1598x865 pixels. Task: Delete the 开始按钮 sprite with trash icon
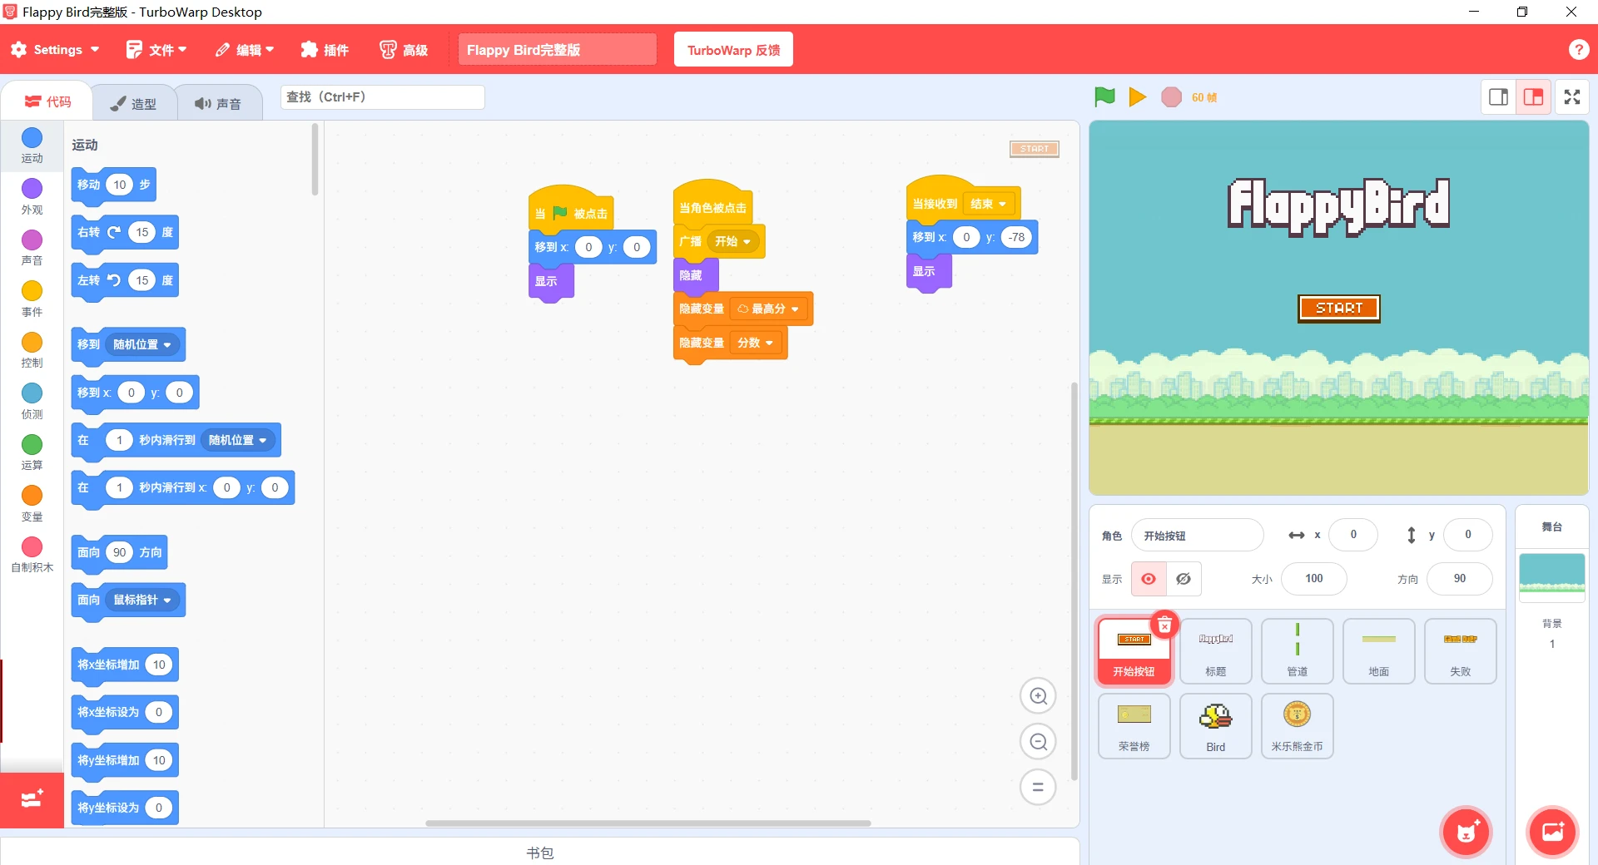[1164, 625]
